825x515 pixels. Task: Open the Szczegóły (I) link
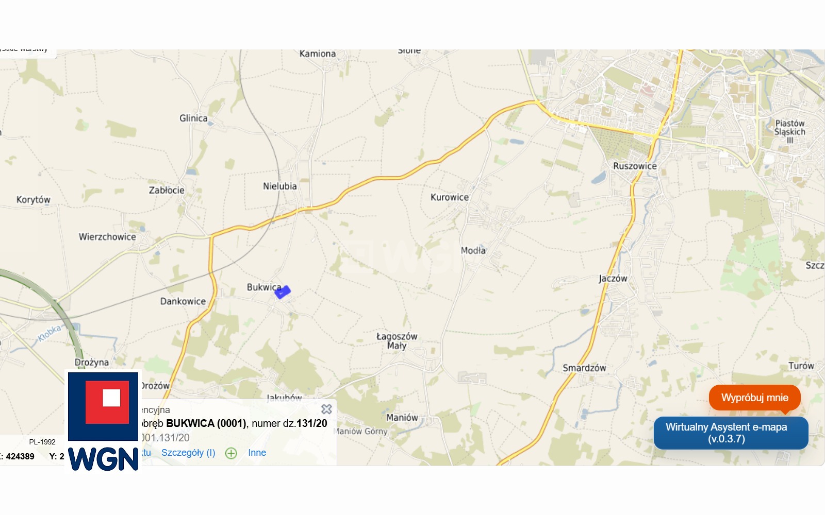(x=188, y=453)
